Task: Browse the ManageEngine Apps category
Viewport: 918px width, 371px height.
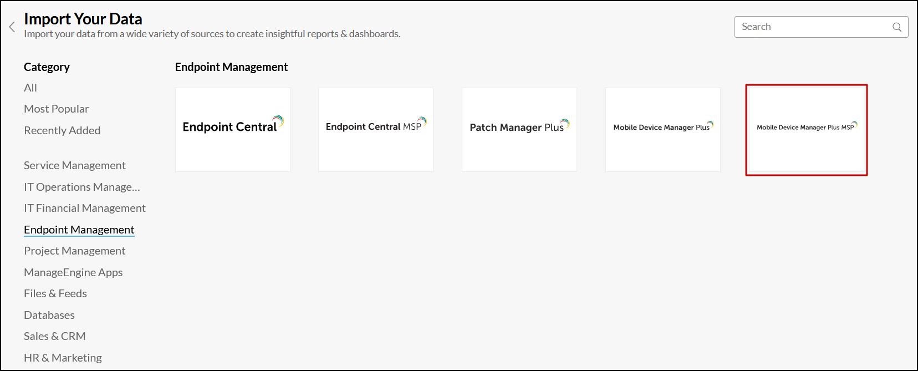Action: click(73, 272)
